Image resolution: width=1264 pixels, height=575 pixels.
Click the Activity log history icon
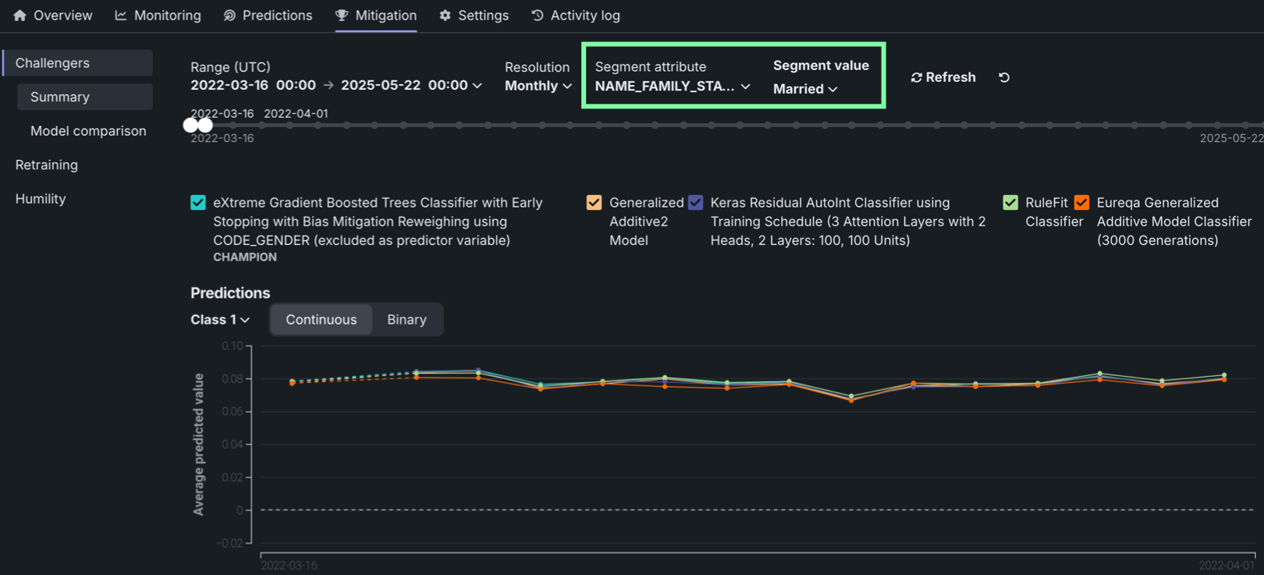(x=538, y=16)
